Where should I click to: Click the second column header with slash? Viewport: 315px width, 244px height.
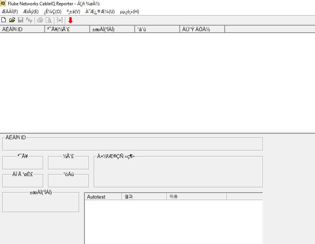click(x=67, y=29)
